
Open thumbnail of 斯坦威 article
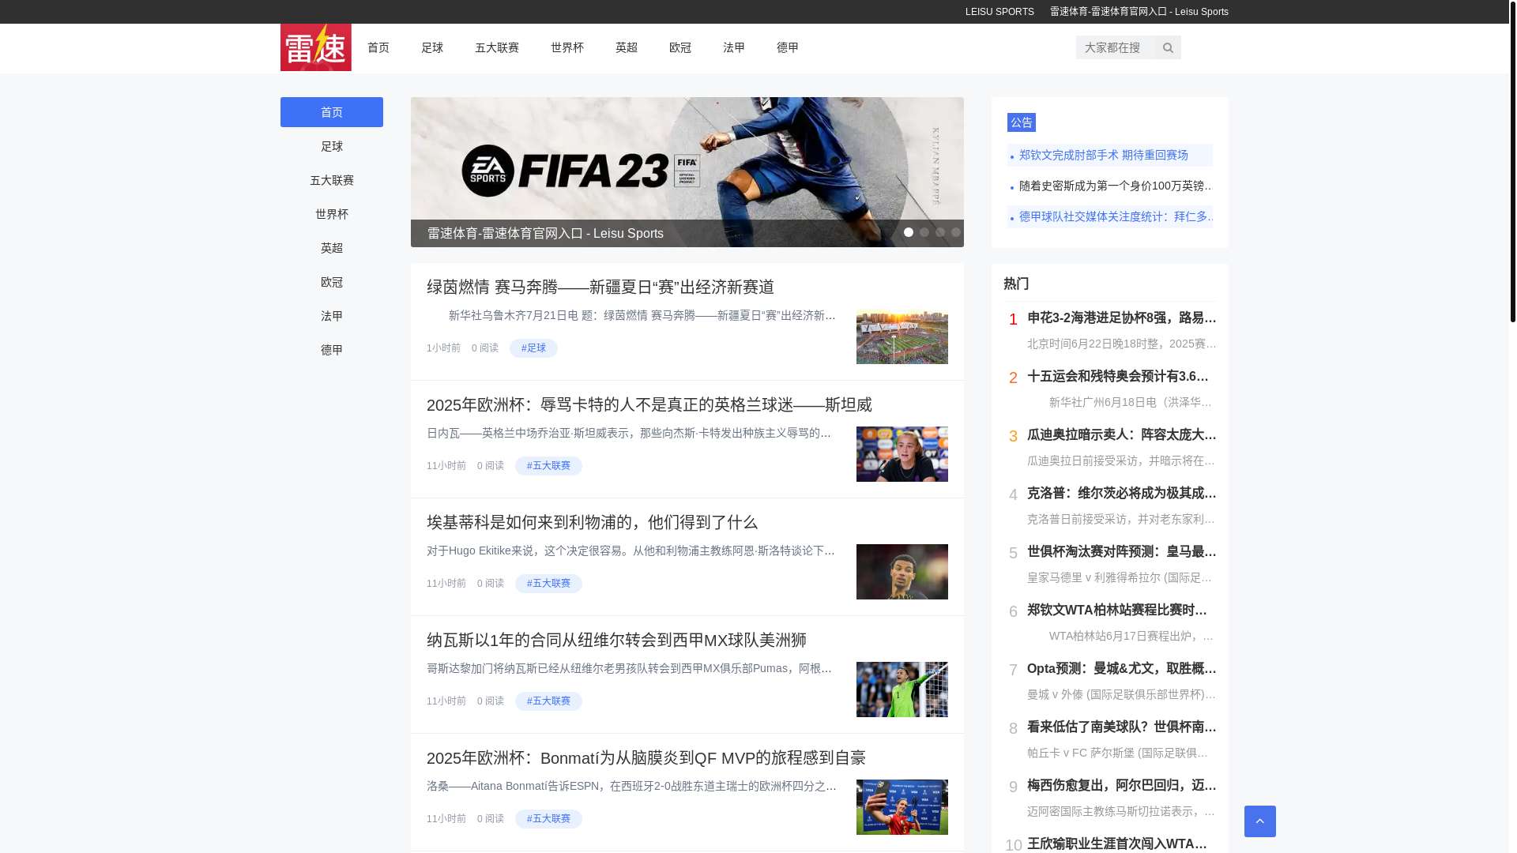pyautogui.click(x=902, y=454)
